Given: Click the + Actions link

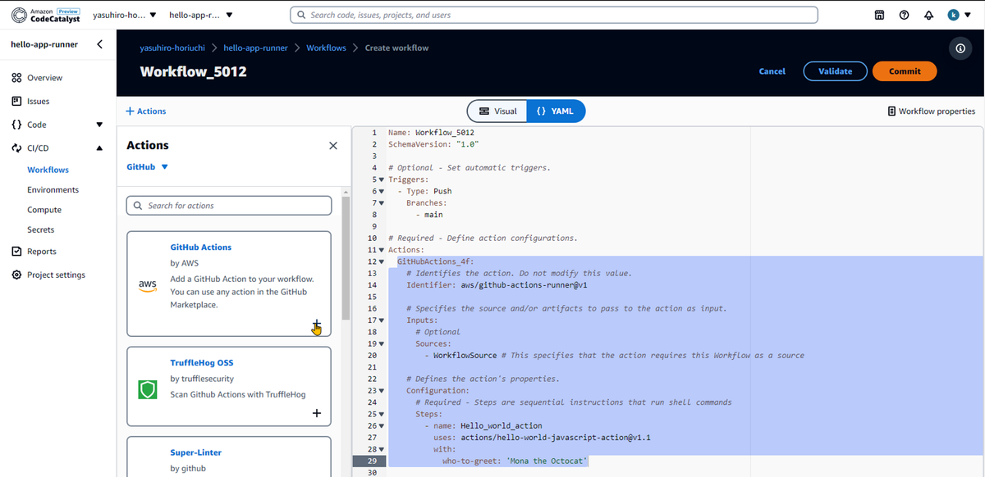Looking at the screenshot, I should (145, 111).
